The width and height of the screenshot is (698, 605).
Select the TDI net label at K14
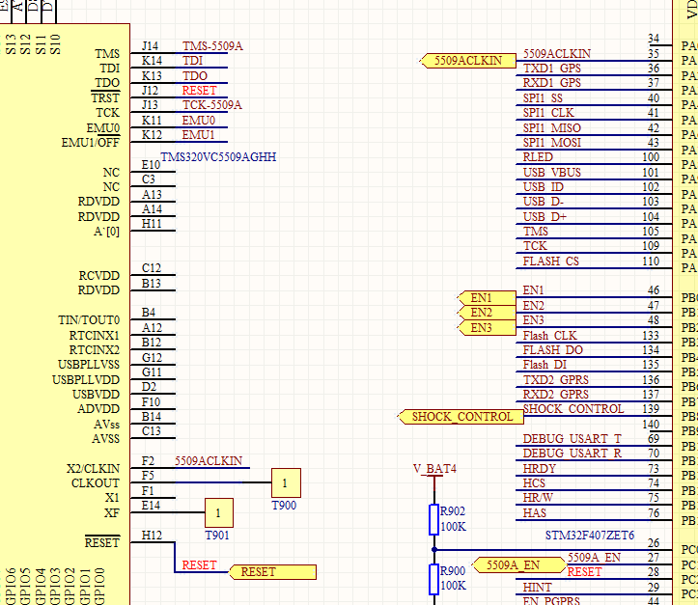click(193, 61)
